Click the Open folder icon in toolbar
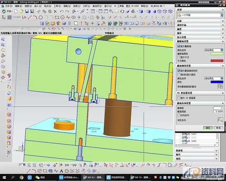226x181 pixels. pyautogui.click(x=21, y=11)
